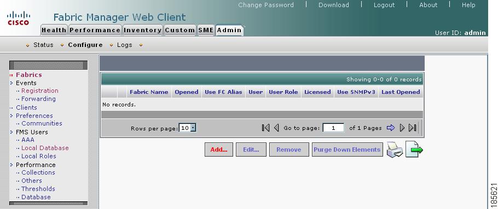Switch to the Performance tab
498x209 pixels.
tap(95, 30)
